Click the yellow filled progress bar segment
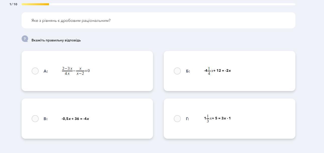Image resolution: width=324 pixels, height=153 pixels. click(x=35, y=4)
